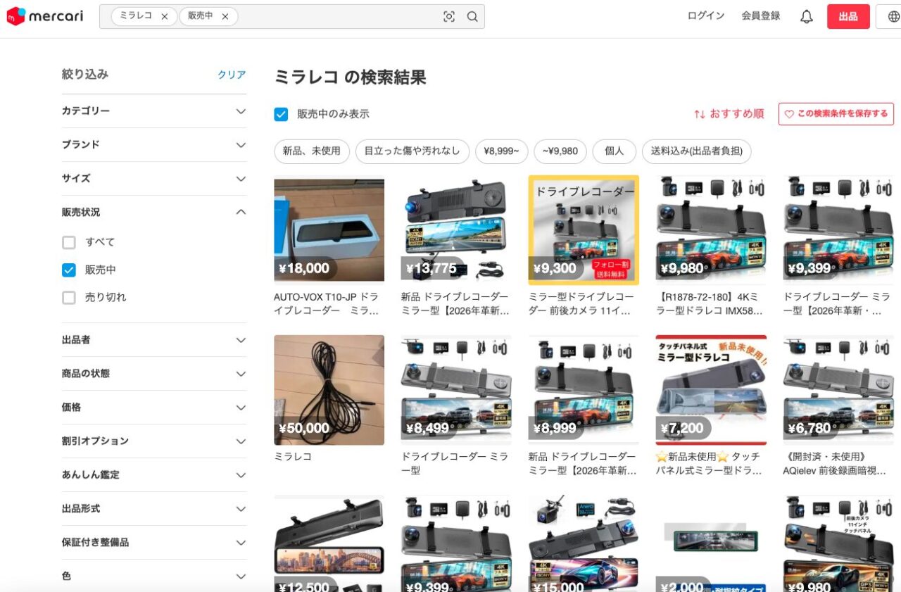Save search with この検索条件を保存する
Image resolution: width=901 pixels, height=592 pixels.
pos(836,114)
